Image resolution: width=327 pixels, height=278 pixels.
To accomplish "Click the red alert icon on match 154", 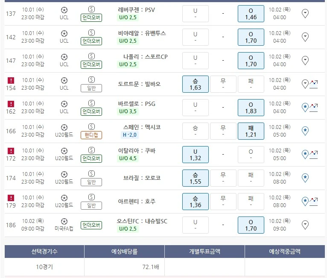I will 11,80.
